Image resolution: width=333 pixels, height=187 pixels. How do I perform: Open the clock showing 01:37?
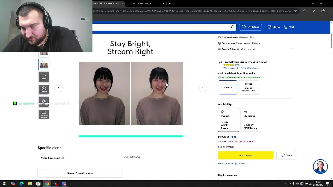pyautogui.click(x=318, y=184)
